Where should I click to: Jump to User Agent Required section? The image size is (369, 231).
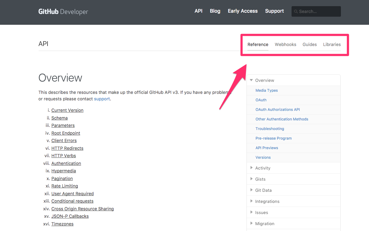73,194
